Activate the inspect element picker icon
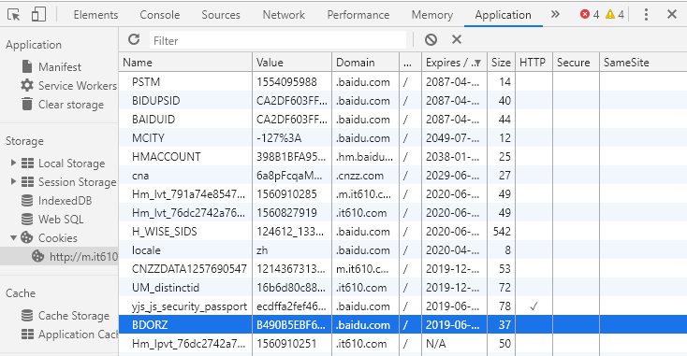687x356 pixels. pos(14,15)
